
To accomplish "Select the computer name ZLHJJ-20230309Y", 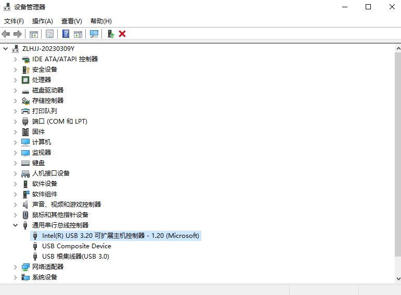I will pos(48,48).
